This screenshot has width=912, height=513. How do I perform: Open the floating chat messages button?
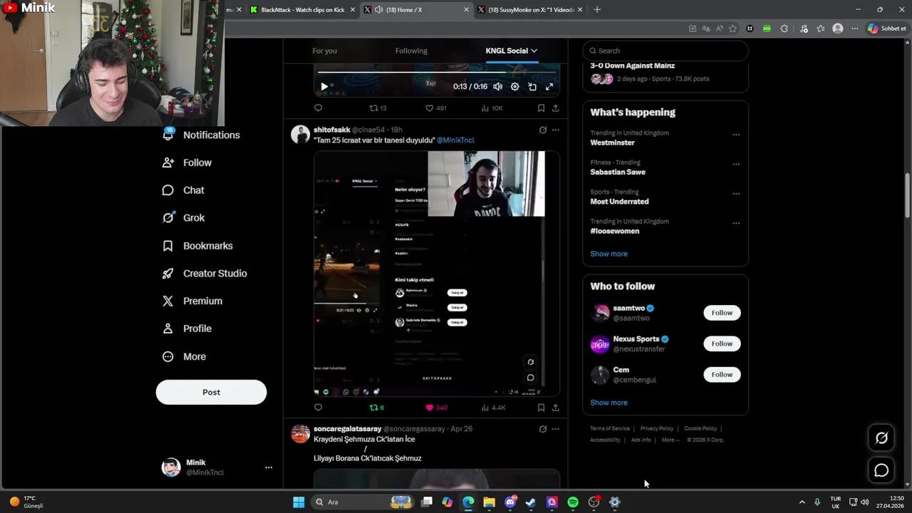pyautogui.click(x=881, y=470)
